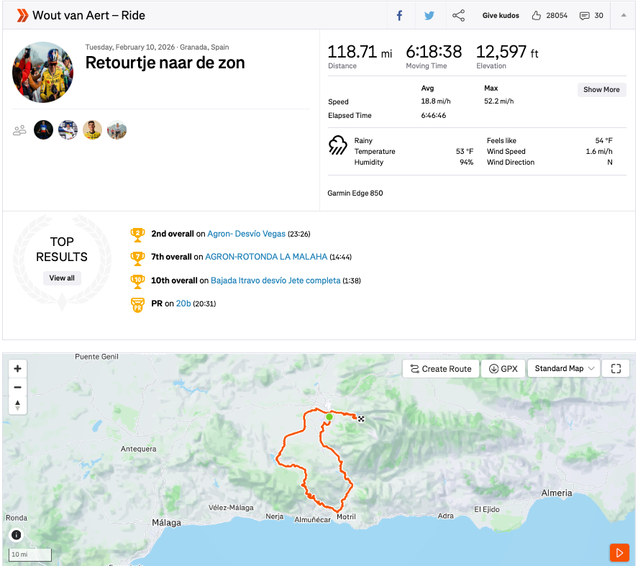
Task: Enter fullscreen map view
Action: pyautogui.click(x=616, y=369)
